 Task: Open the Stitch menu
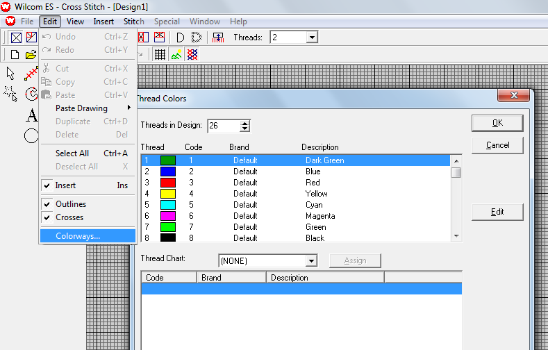pos(134,22)
